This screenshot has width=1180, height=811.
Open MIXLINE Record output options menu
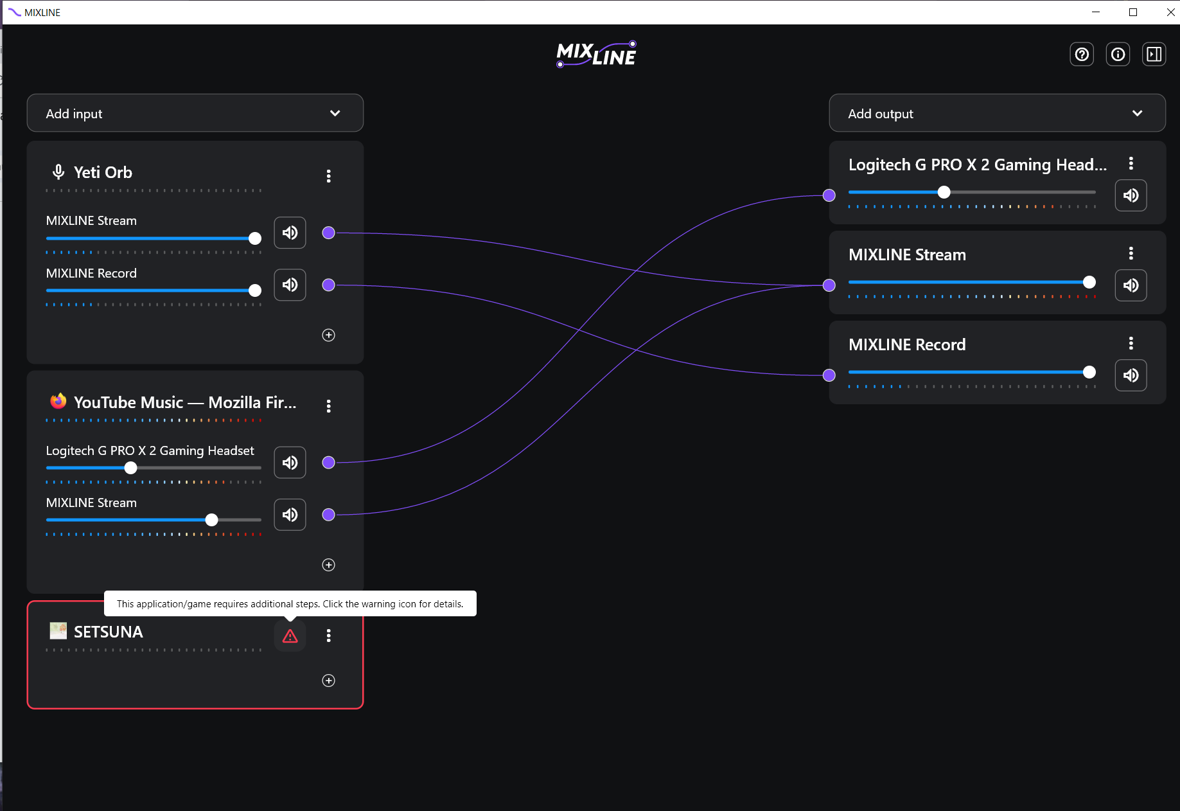[x=1131, y=343]
